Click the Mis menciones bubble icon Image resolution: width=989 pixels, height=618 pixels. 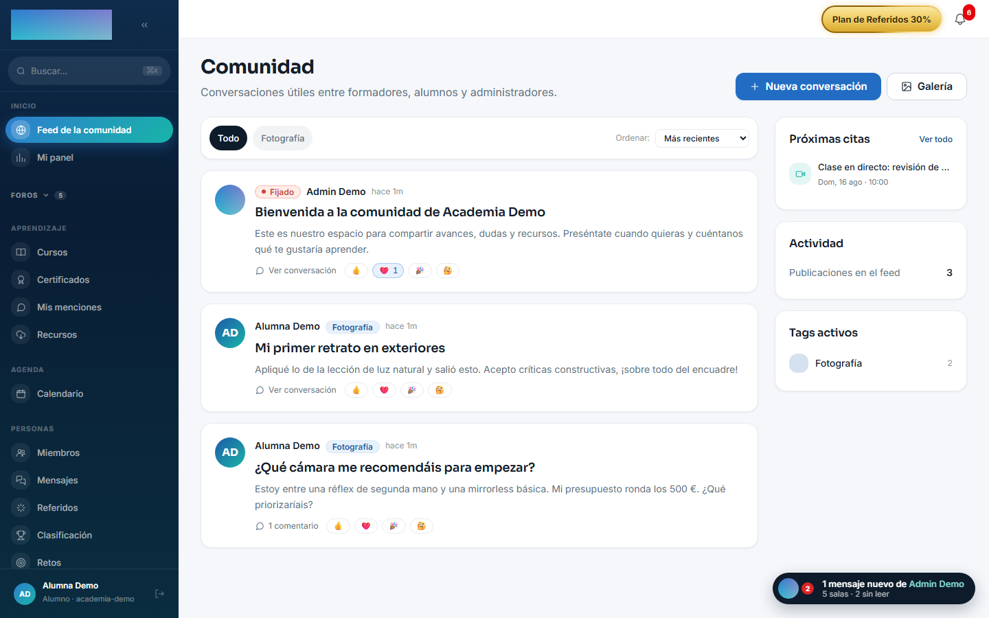point(21,307)
